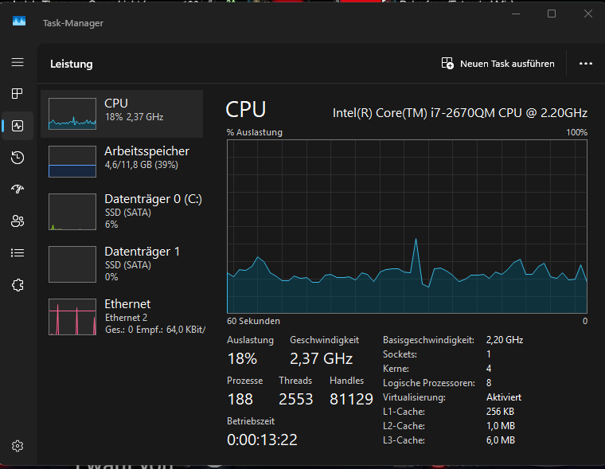Image resolution: width=605 pixels, height=469 pixels.
Task: Click the L3-Cache 6,0 MB value
Action: coord(501,440)
